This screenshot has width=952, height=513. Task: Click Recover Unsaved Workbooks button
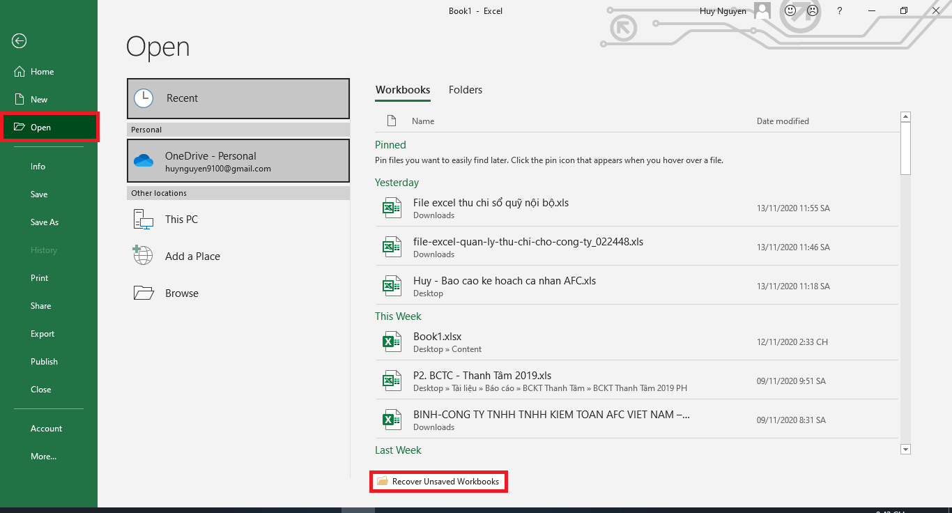(x=438, y=482)
